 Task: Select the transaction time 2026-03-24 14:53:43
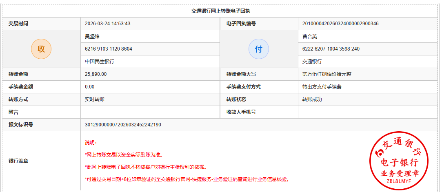(x=107, y=24)
